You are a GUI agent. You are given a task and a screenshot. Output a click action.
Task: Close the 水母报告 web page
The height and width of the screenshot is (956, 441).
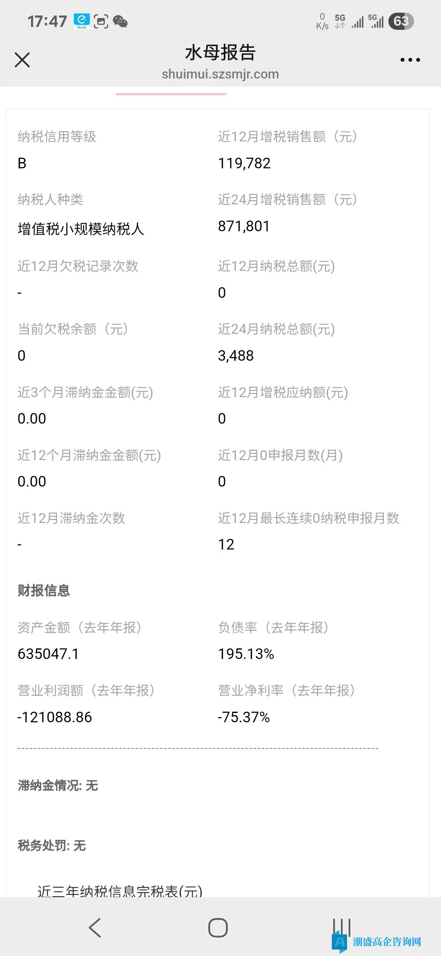[22, 60]
